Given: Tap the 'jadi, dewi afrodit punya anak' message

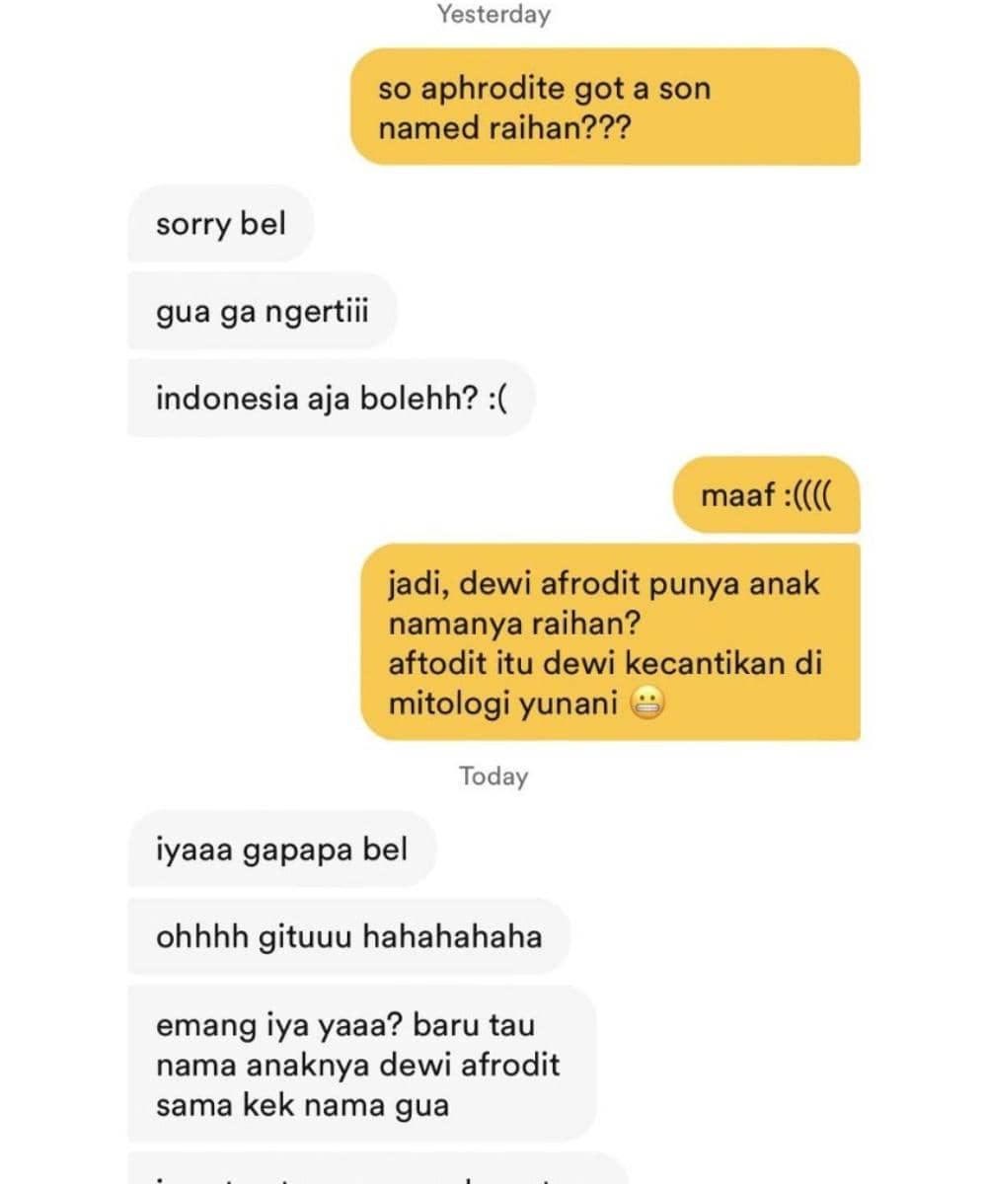Looking at the screenshot, I should [x=611, y=642].
